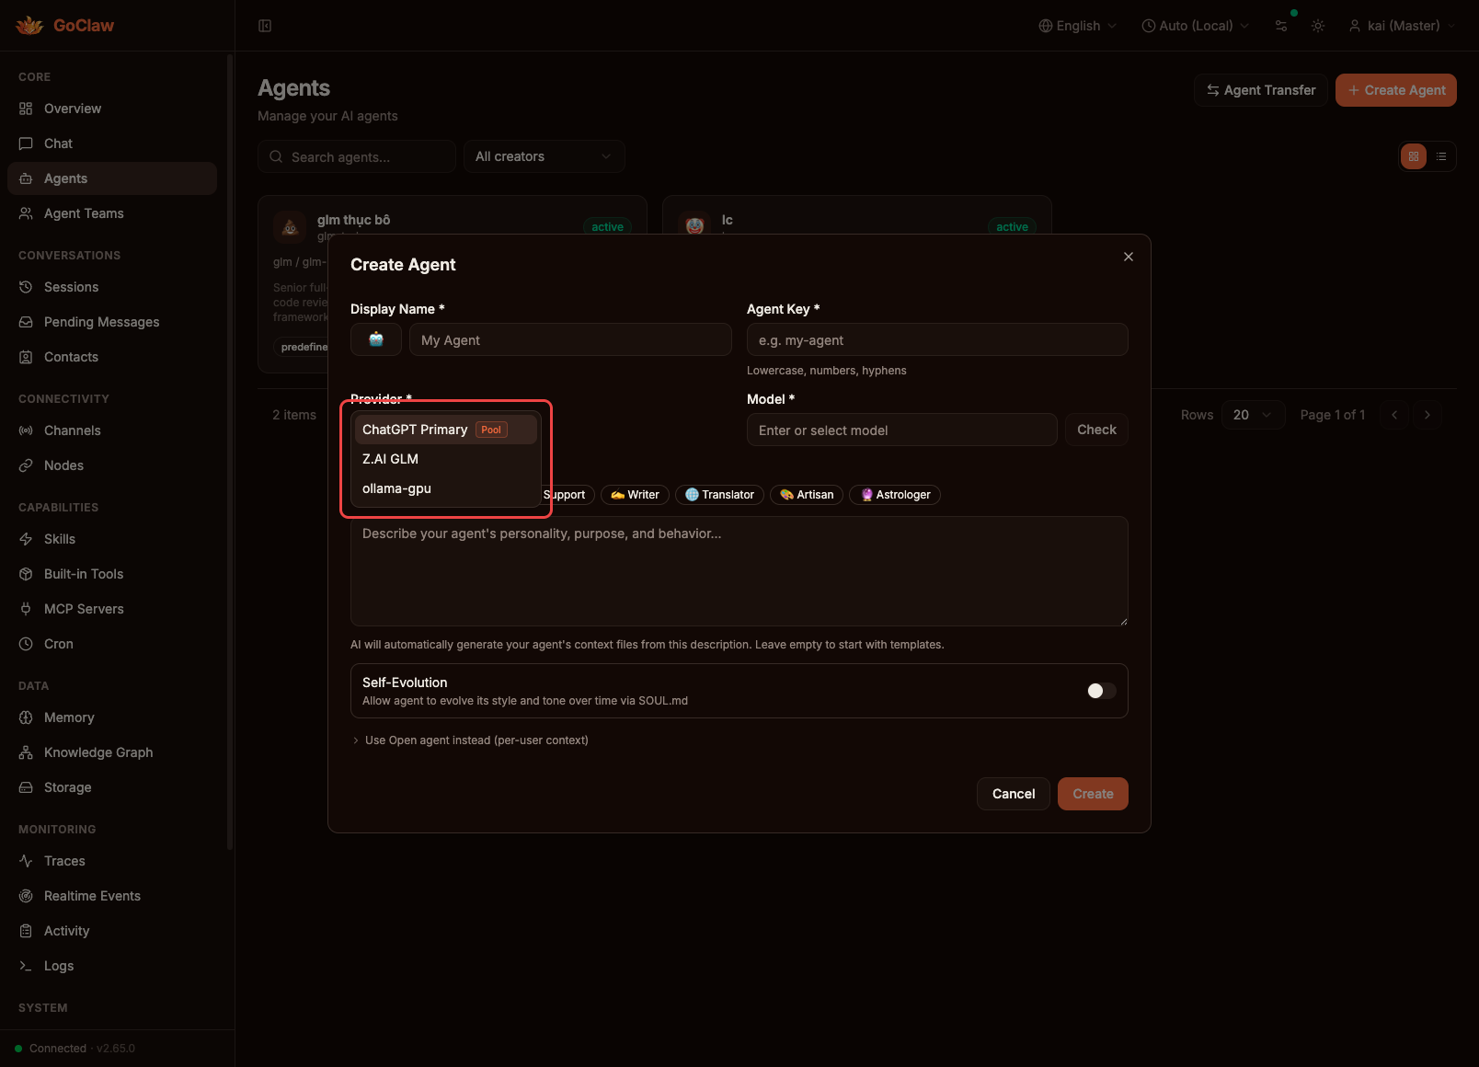
Task: Click the Nodes sidebar icon
Action: (26, 465)
